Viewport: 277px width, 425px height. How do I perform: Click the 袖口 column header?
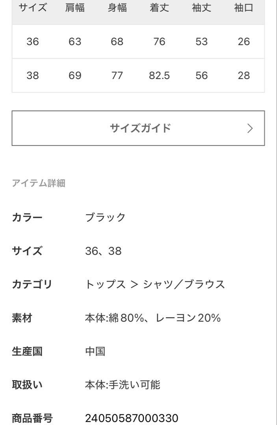pos(244,7)
